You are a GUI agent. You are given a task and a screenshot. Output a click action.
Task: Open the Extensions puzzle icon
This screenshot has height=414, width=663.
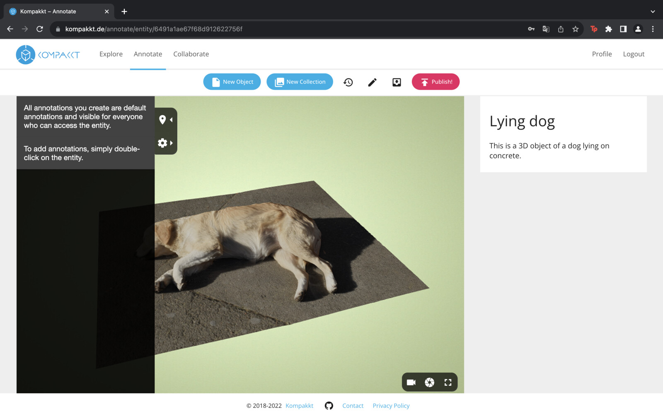point(608,29)
